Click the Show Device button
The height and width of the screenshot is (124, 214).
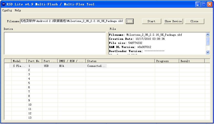[173, 21]
